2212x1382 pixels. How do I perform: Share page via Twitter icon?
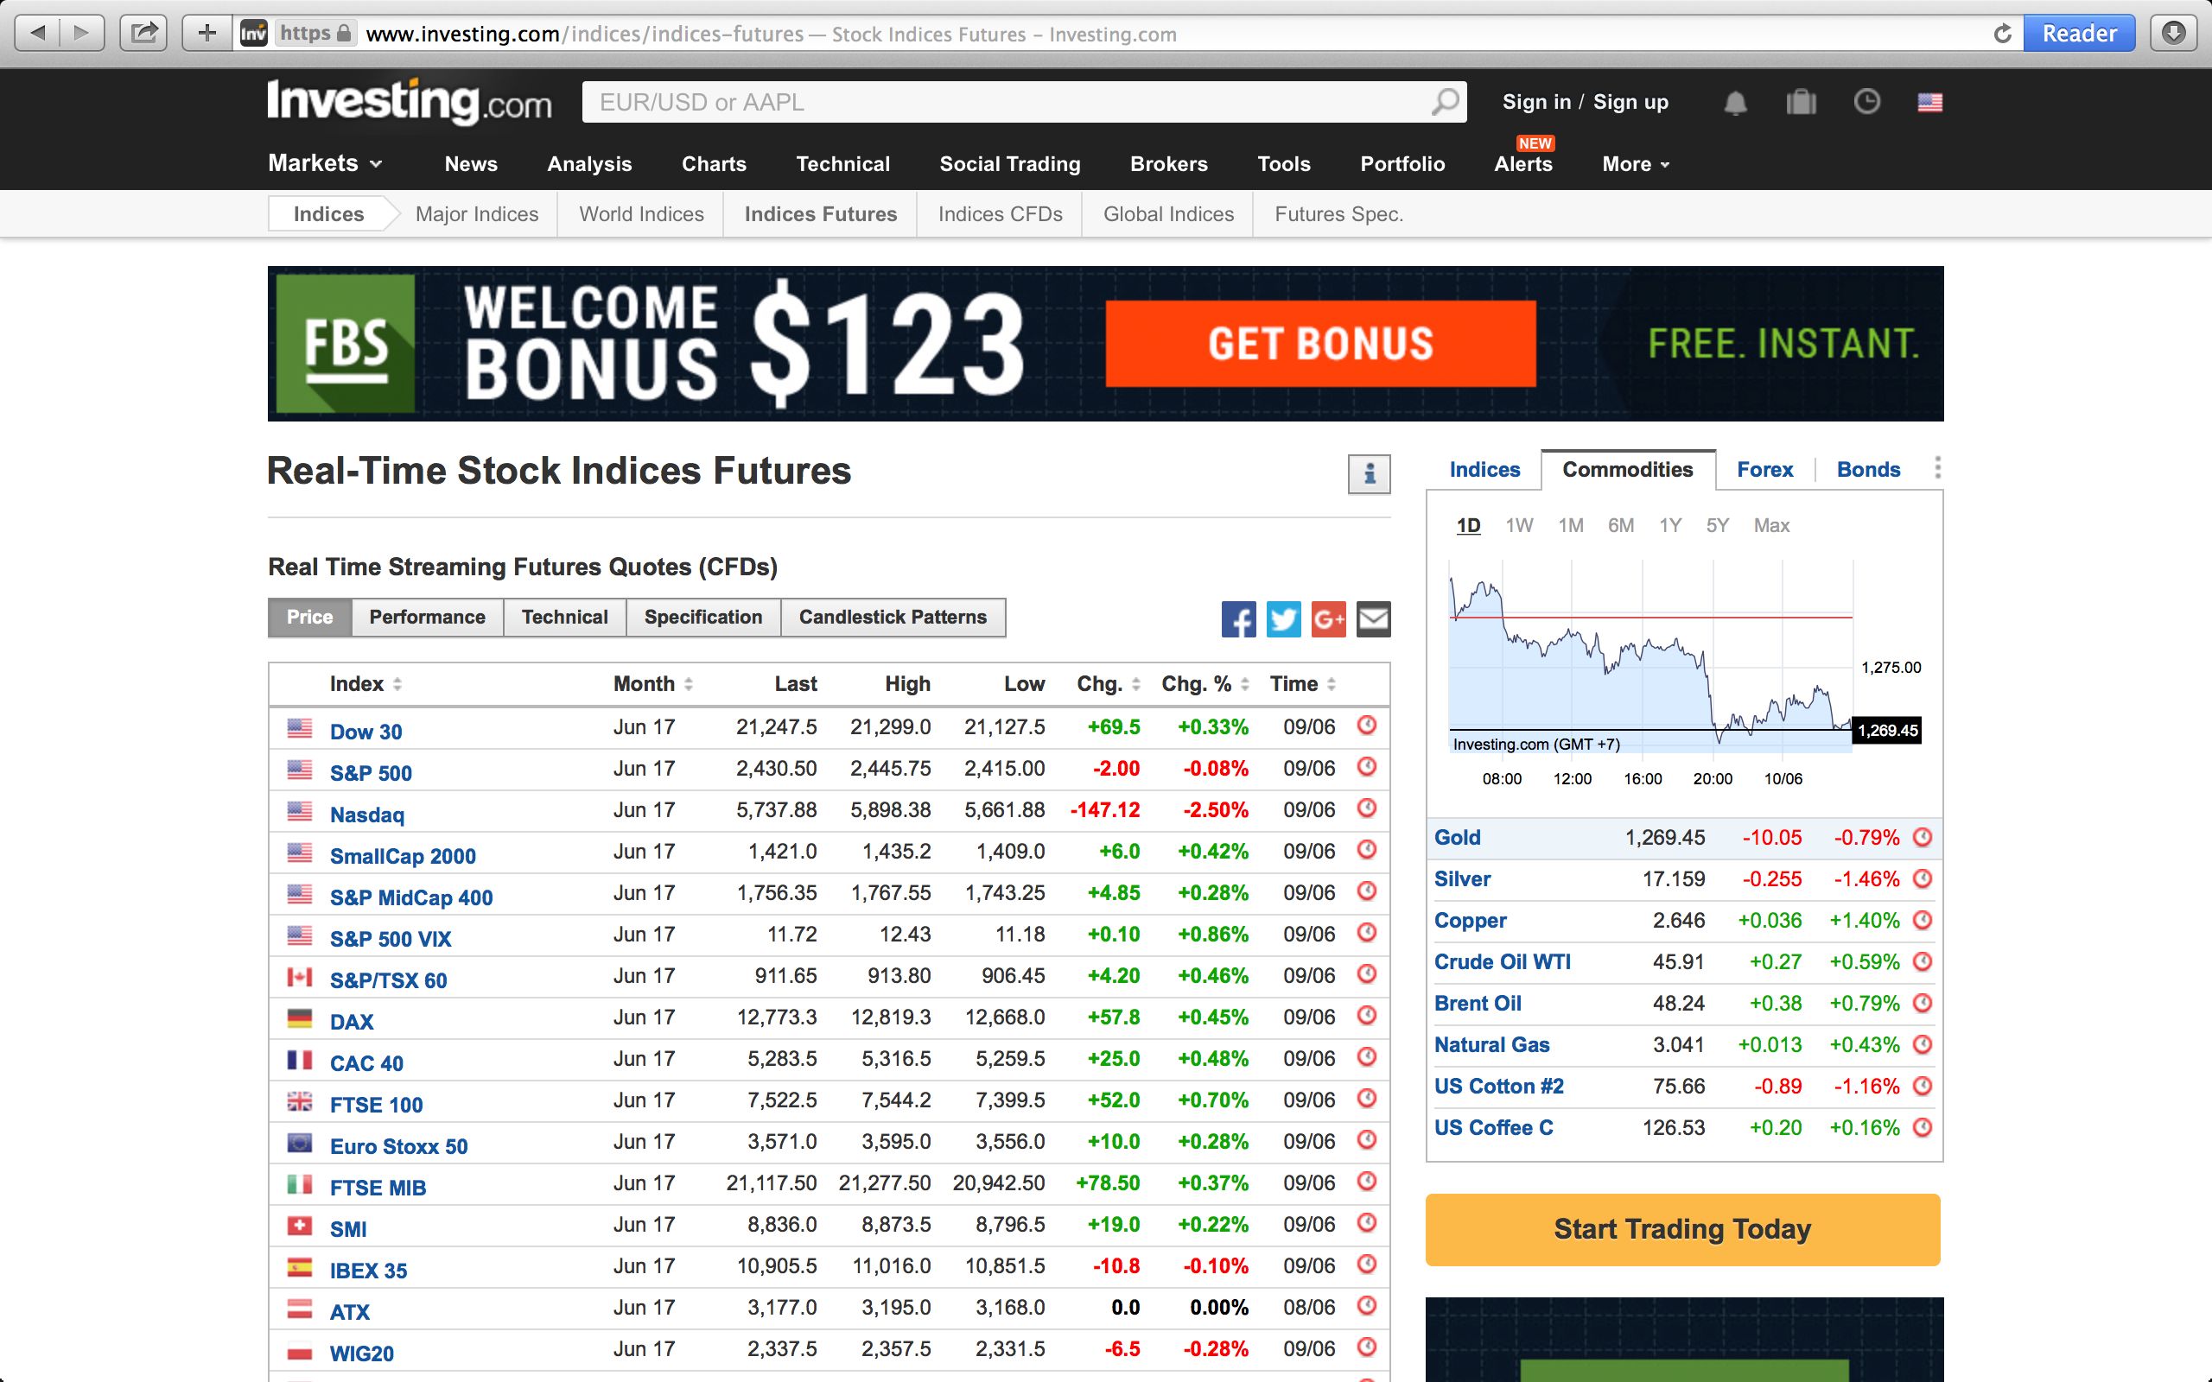pos(1283,619)
